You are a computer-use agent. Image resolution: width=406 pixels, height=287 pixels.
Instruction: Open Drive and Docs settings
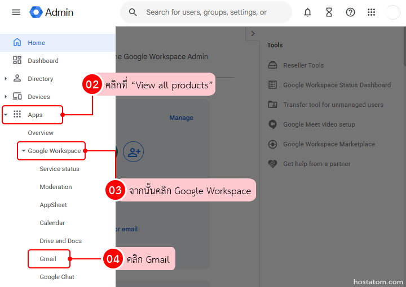(60, 241)
